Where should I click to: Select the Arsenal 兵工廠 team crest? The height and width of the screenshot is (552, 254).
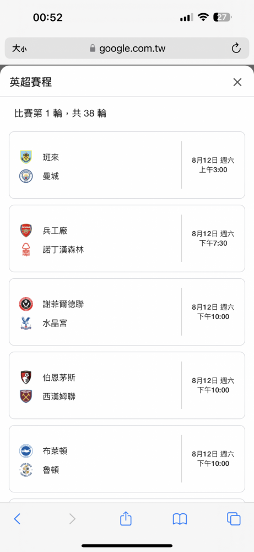(26, 230)
